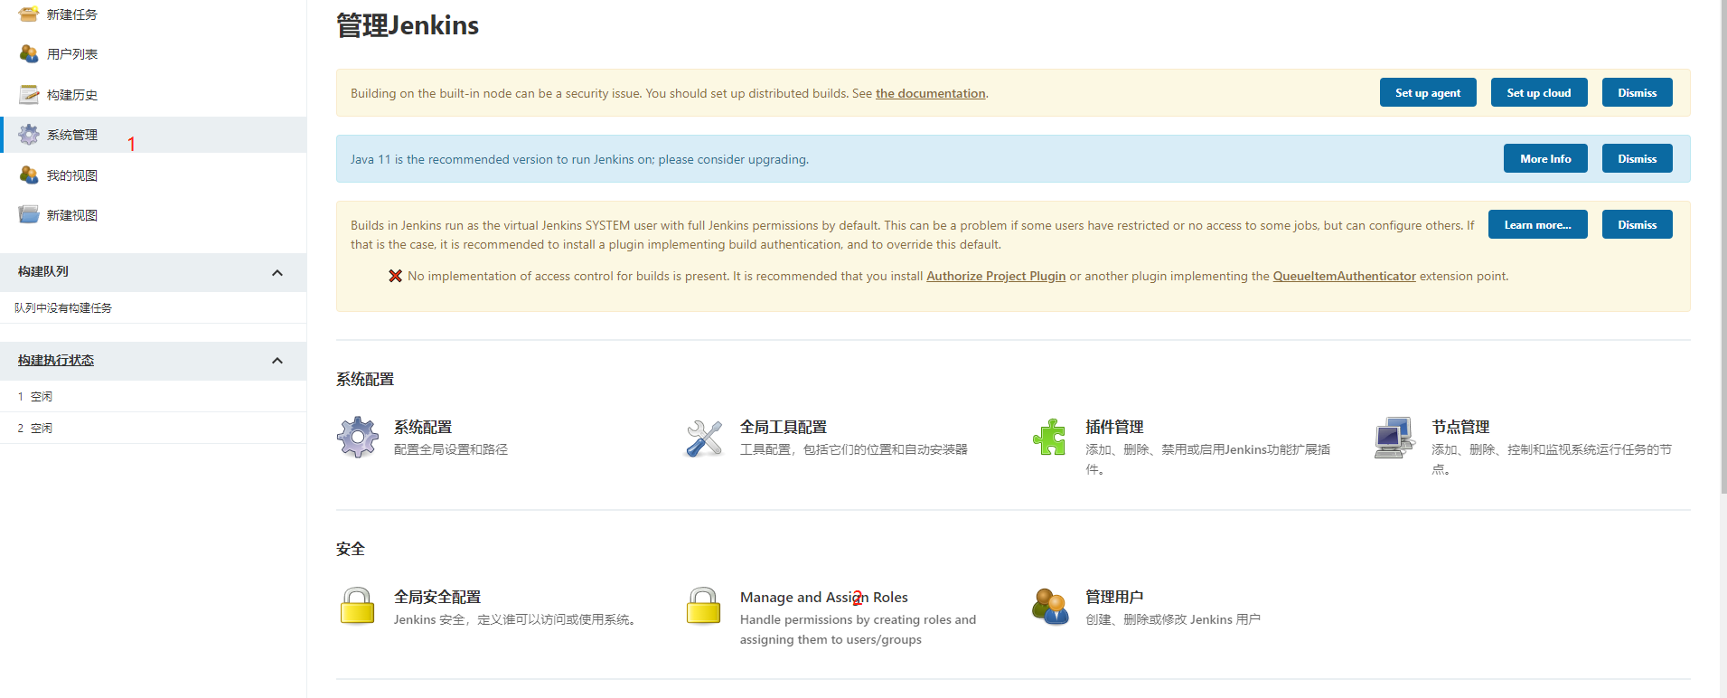Screen dimensions: 1727x698
Task: Click the page vertical scrollbar
Action: [x=1722, y=246]
